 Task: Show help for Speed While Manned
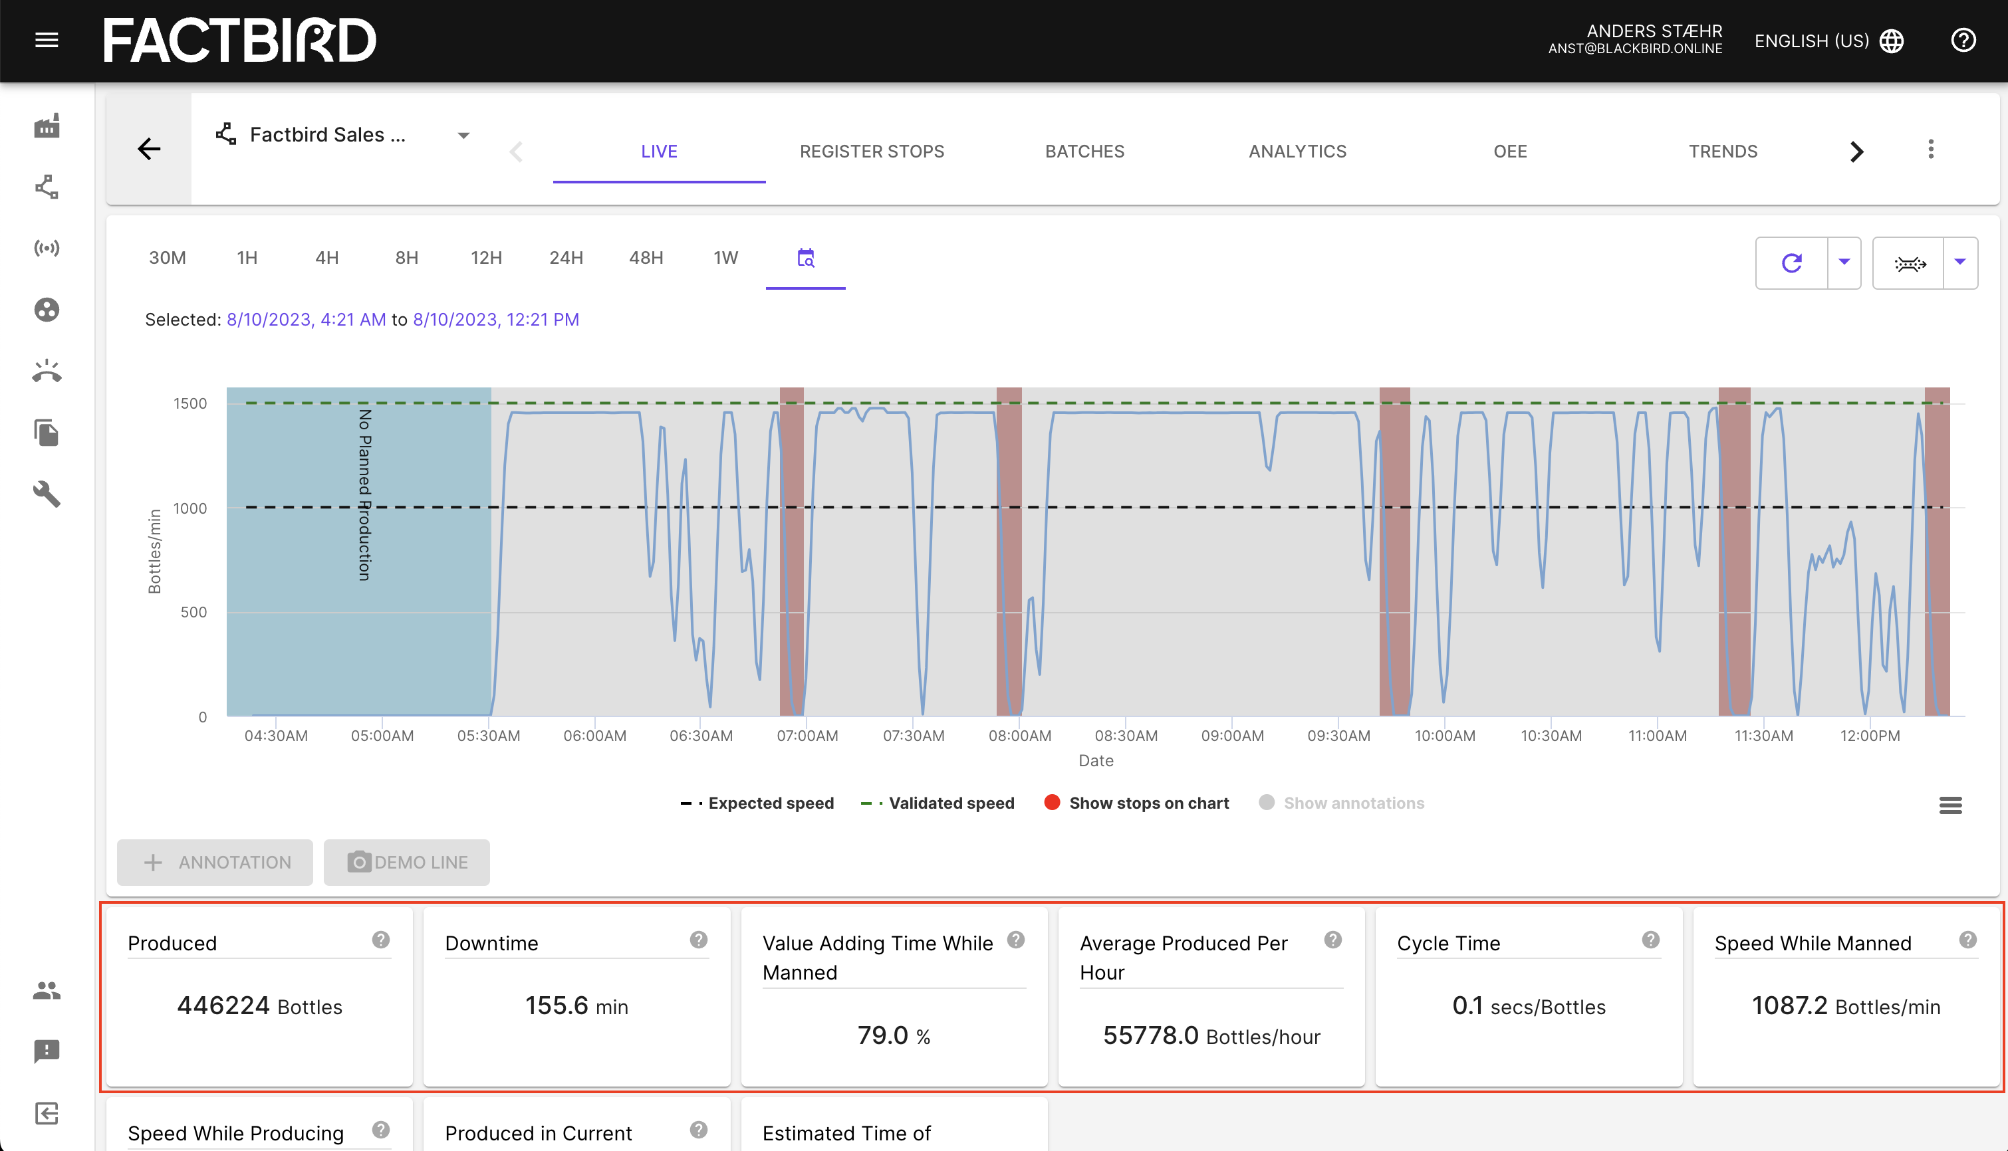1967,939
